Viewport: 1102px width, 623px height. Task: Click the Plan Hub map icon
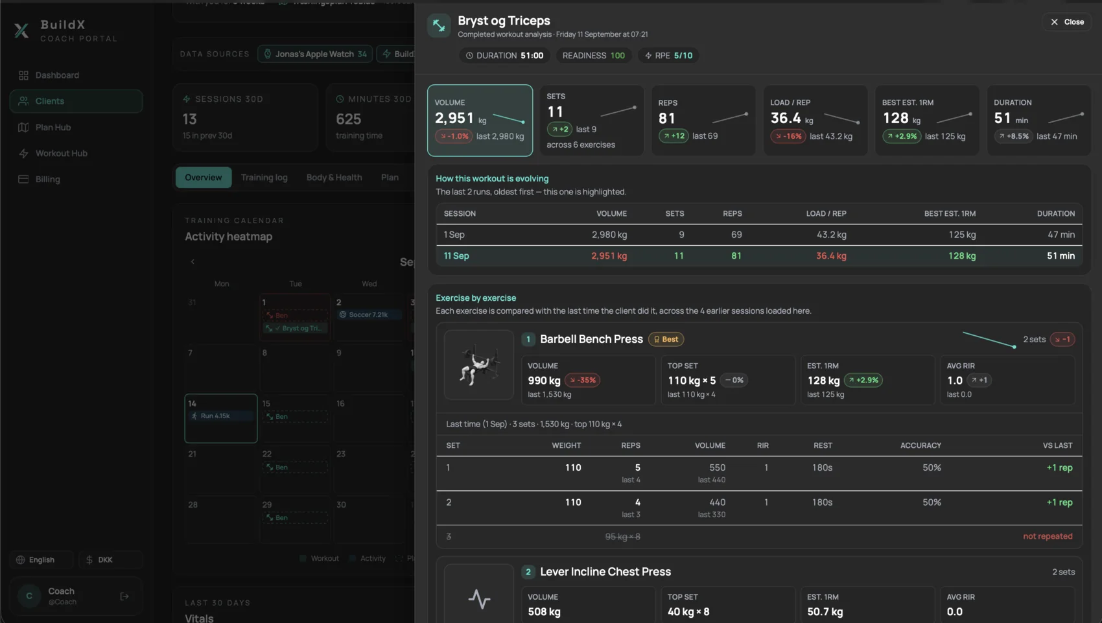point(23,127)
